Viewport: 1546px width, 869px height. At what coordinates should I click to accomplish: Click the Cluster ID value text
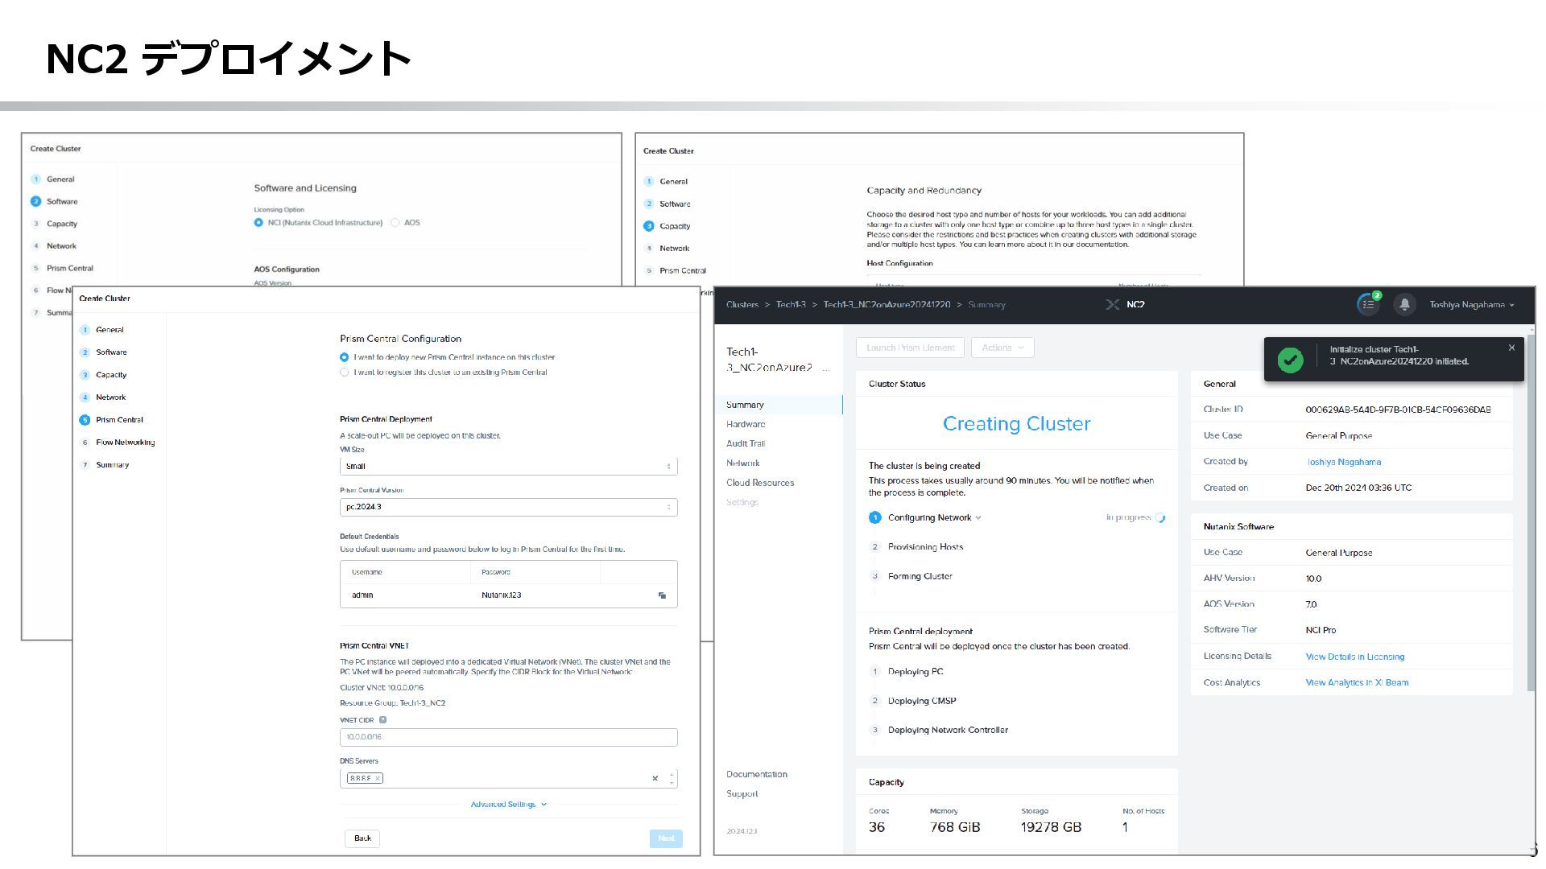(x=1398, y=410)
